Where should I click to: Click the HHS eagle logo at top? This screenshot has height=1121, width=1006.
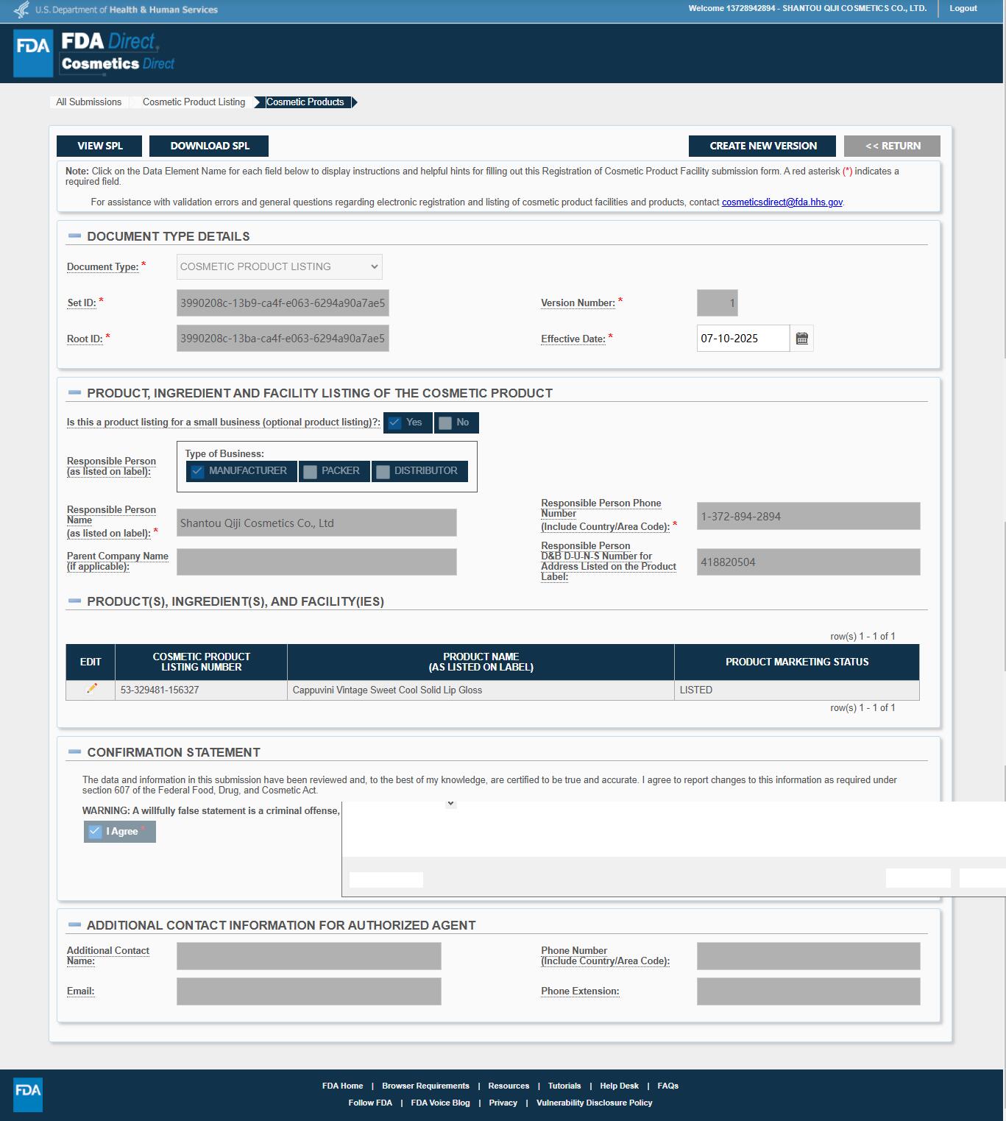click(x=21, y=10)
